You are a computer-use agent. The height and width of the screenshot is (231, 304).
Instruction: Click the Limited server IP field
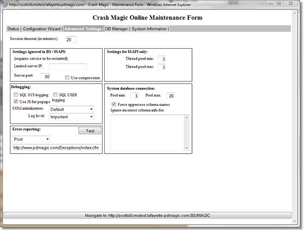coord(67,66)
